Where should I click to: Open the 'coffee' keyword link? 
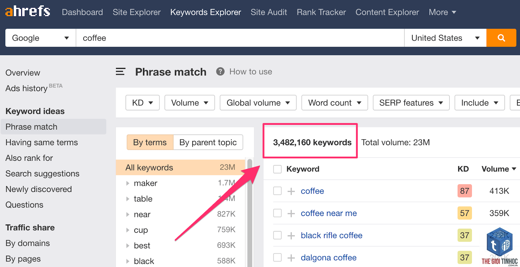[312, 191]
